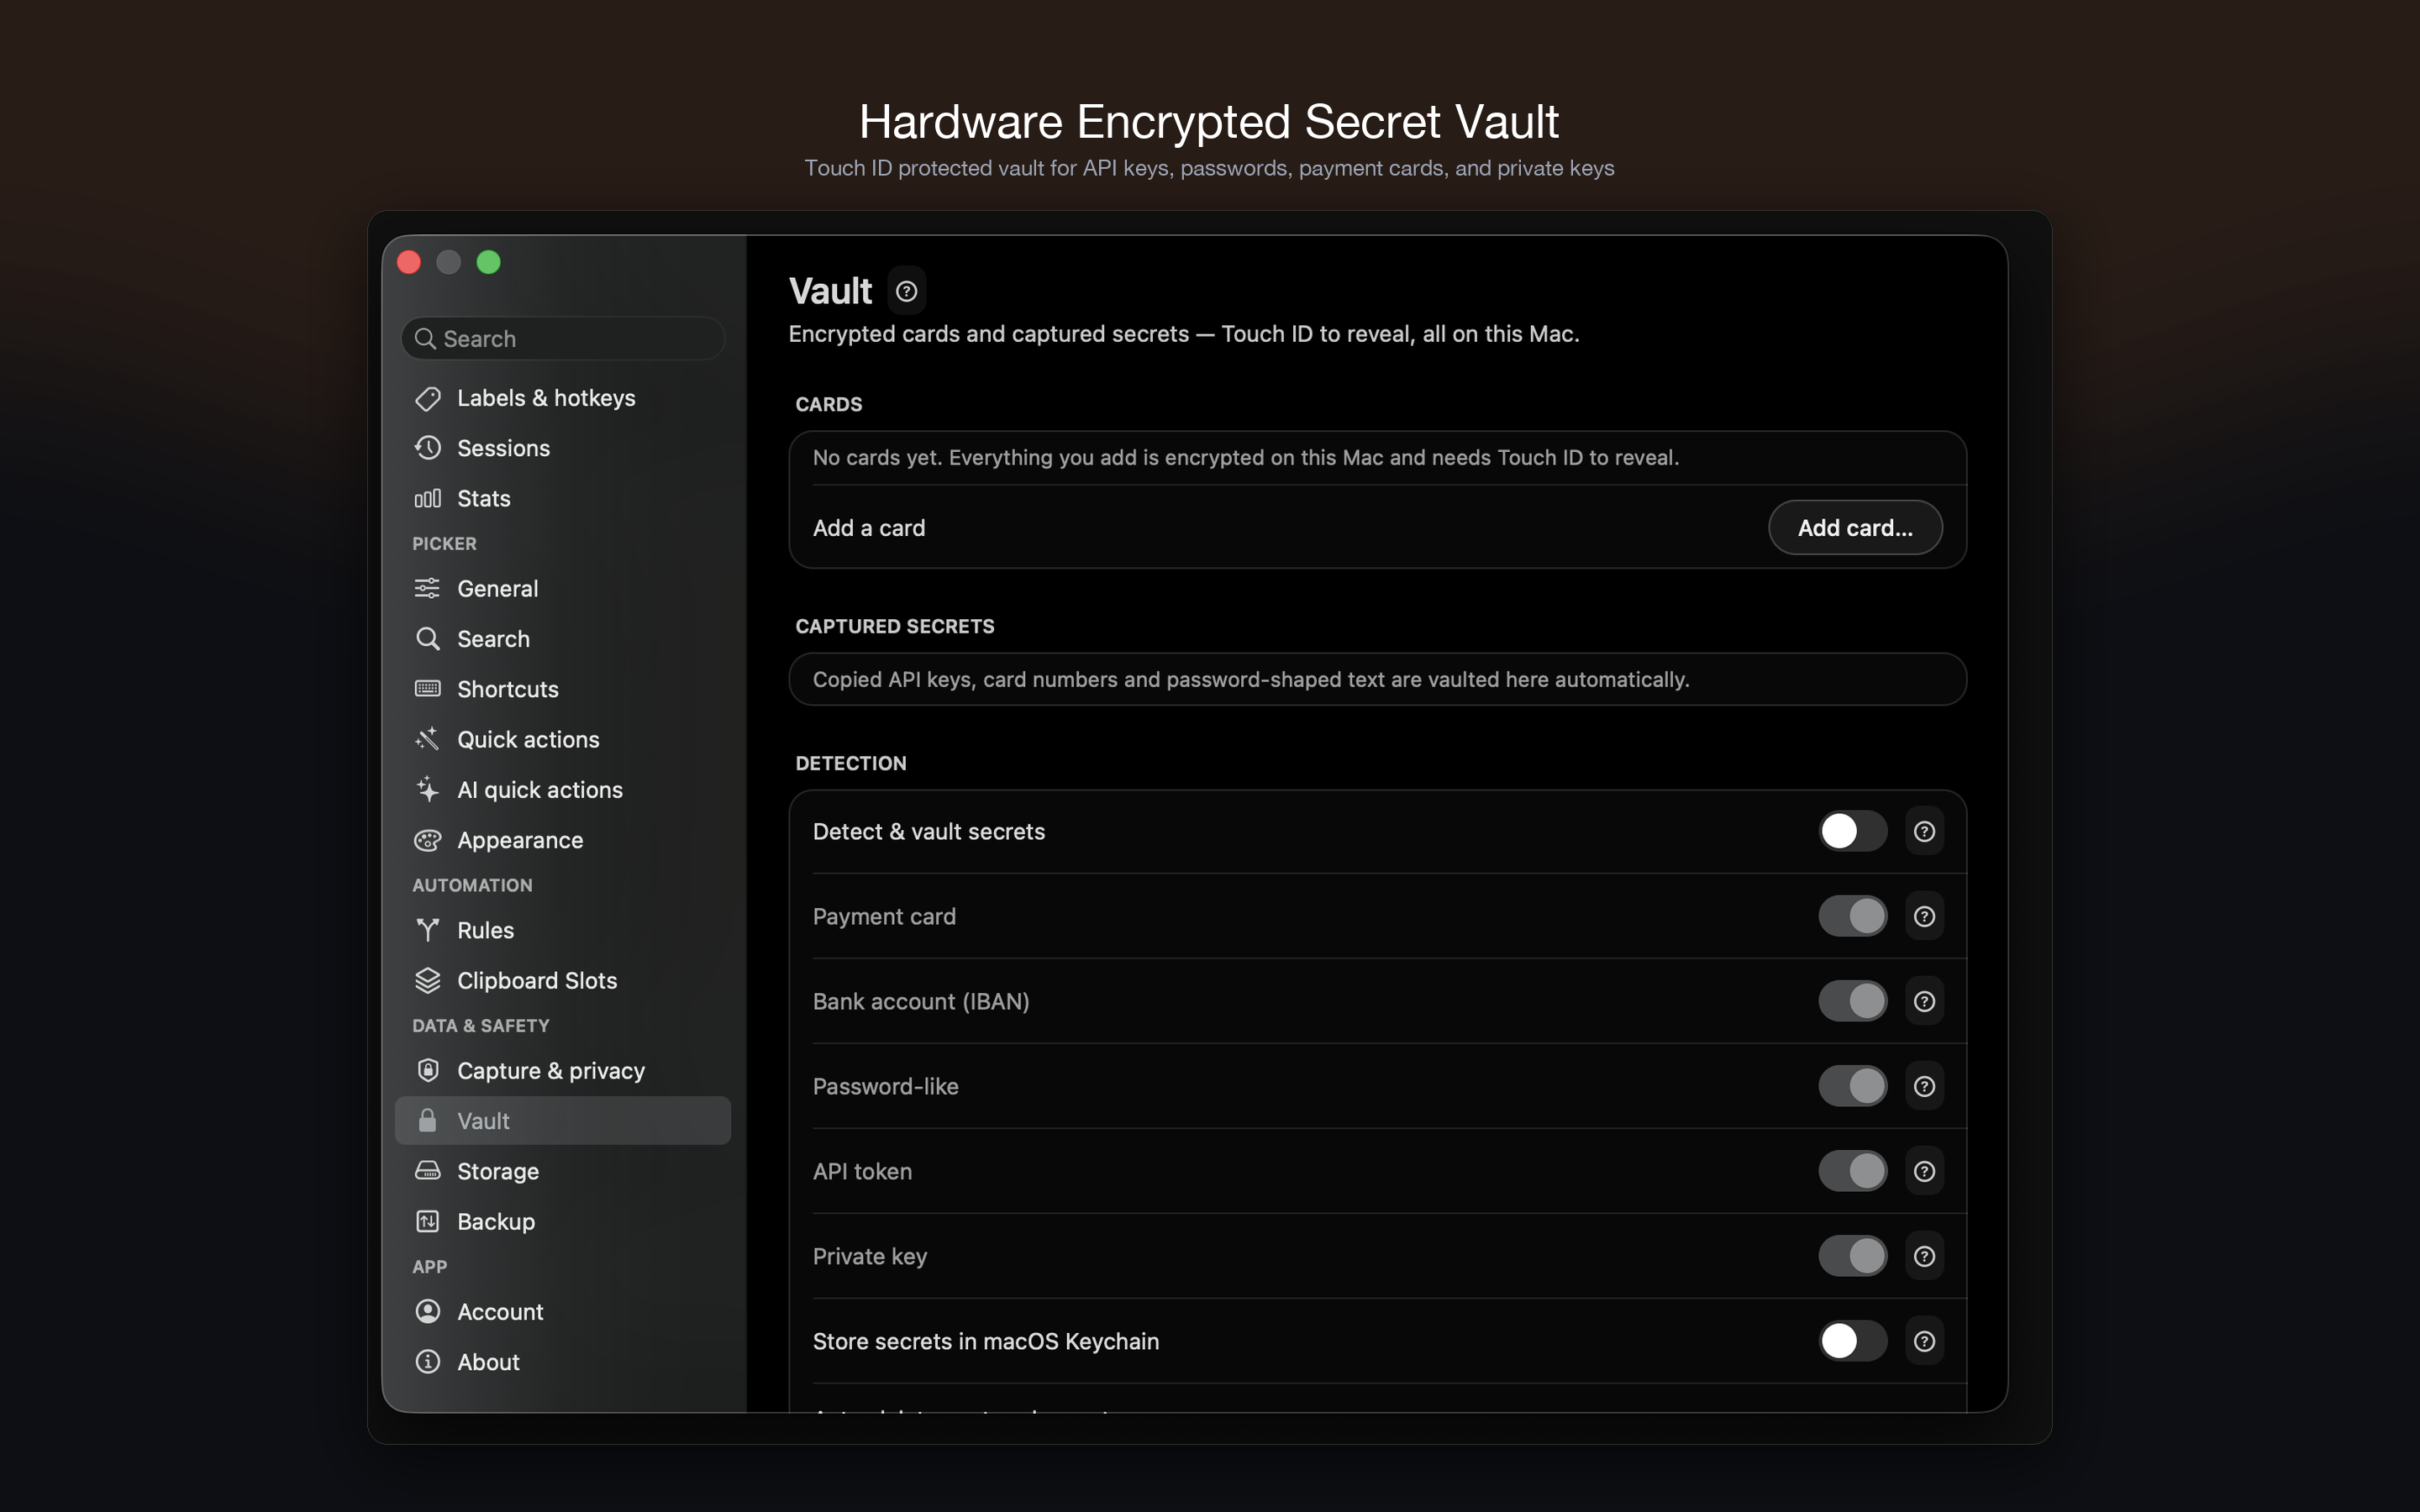The height and width of the screenshot is (1512, 2420).
Task: Open help for Store secrets in macOS Keychain
Action: coord(1924,1341)
